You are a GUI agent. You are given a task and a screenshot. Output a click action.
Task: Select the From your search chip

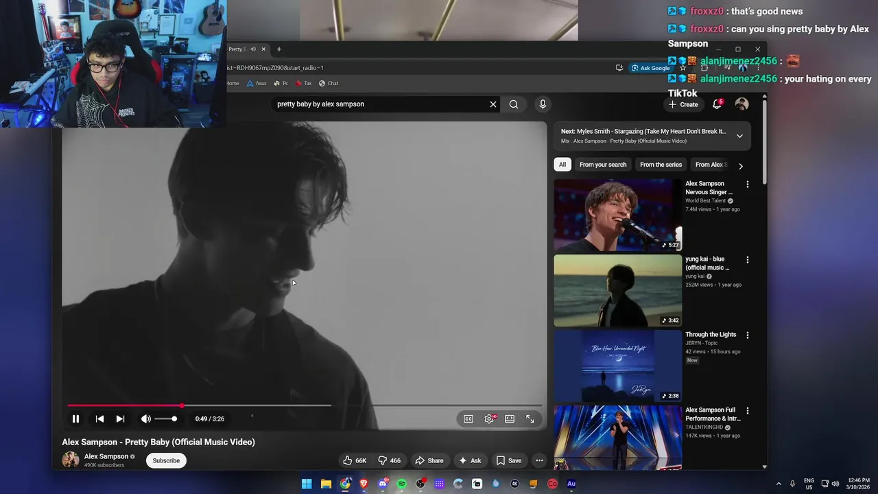[603, 165]
